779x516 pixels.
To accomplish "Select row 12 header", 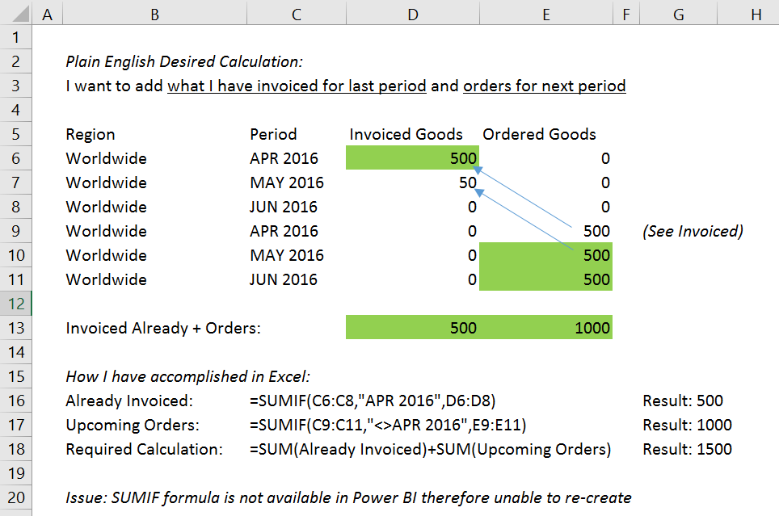I will tap(16, 304).
